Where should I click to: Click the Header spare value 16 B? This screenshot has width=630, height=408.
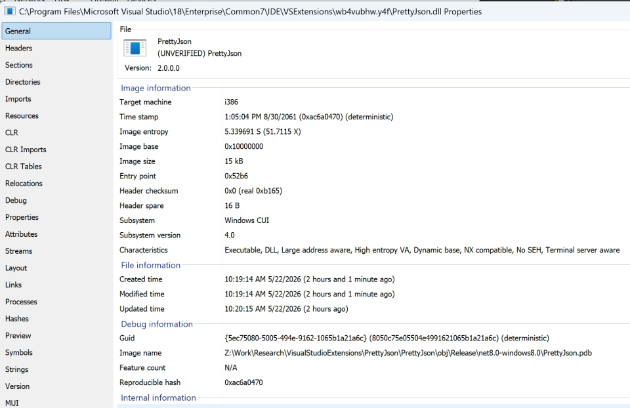click(232, 205)
